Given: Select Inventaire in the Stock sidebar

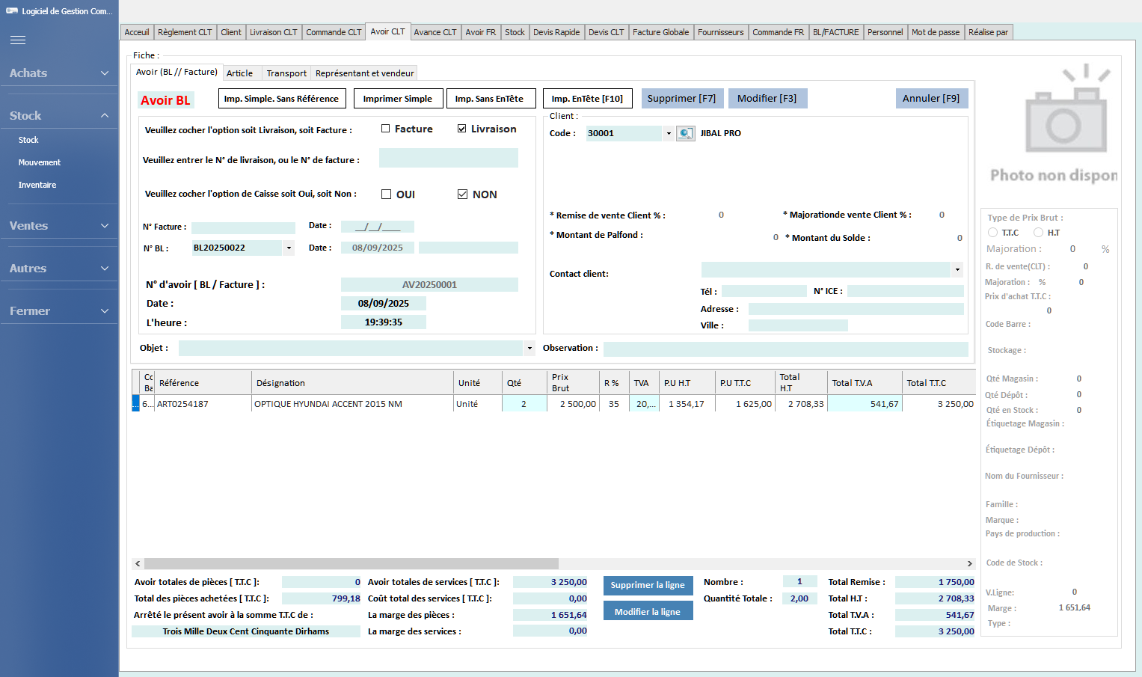Looking at the screenshot, I should click(x=37, y=185).
